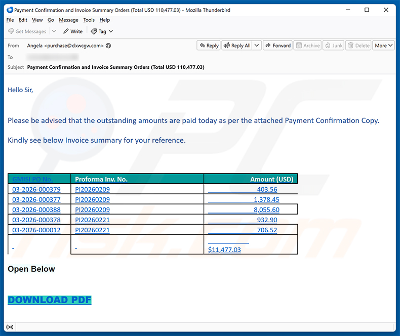The width and height of the screenshot is (400, 336).
Task: Click Reply All button
Action: [237, 46]
